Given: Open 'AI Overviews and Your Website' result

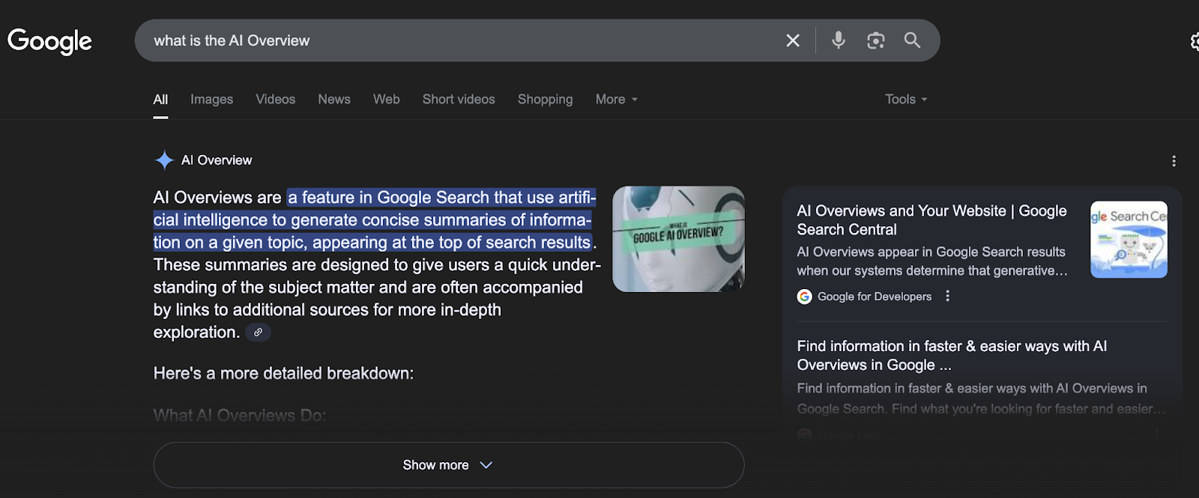Looking at the screenshot, I should pos(931,220).
